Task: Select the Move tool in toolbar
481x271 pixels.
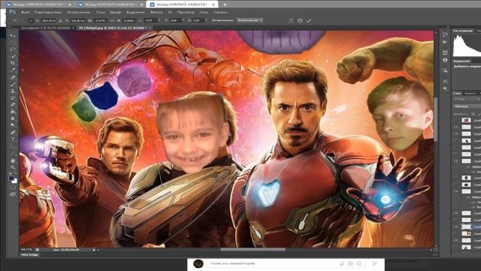Action: pyautogui.click(x=13, y=35)
